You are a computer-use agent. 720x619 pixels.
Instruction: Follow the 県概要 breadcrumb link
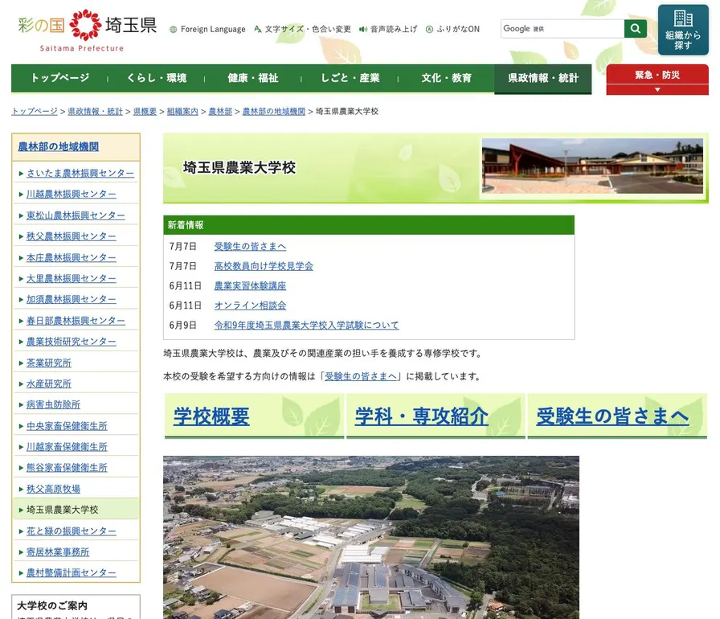(145, 111)
